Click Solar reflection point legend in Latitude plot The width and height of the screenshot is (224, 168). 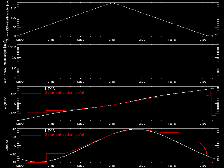click(x=65, y=135)
